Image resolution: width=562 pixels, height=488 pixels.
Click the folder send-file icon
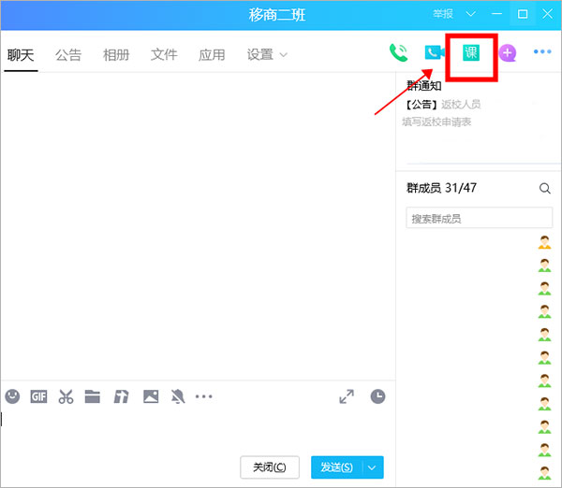pos(92,396)
